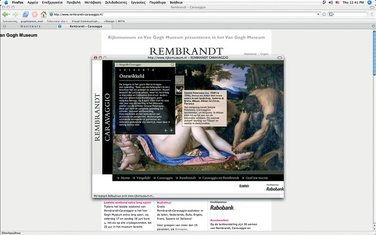
Task: Click the volume icon in menu bar
Action: 331,2
